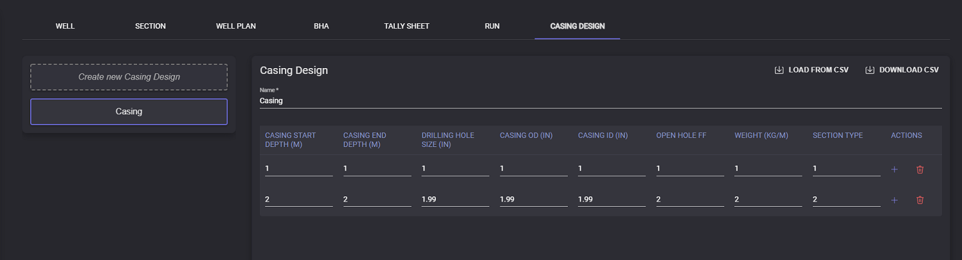This screenshot has height=260, width=962.
Task: Delete the first casing row with trash icon
Action: pyautogui.click(x=920, y=169)
